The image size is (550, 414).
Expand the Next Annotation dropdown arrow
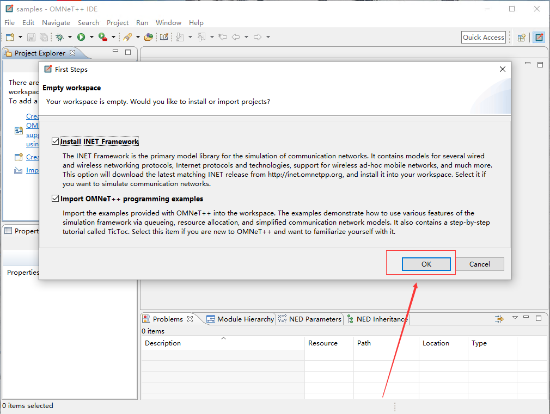point(190,37)
